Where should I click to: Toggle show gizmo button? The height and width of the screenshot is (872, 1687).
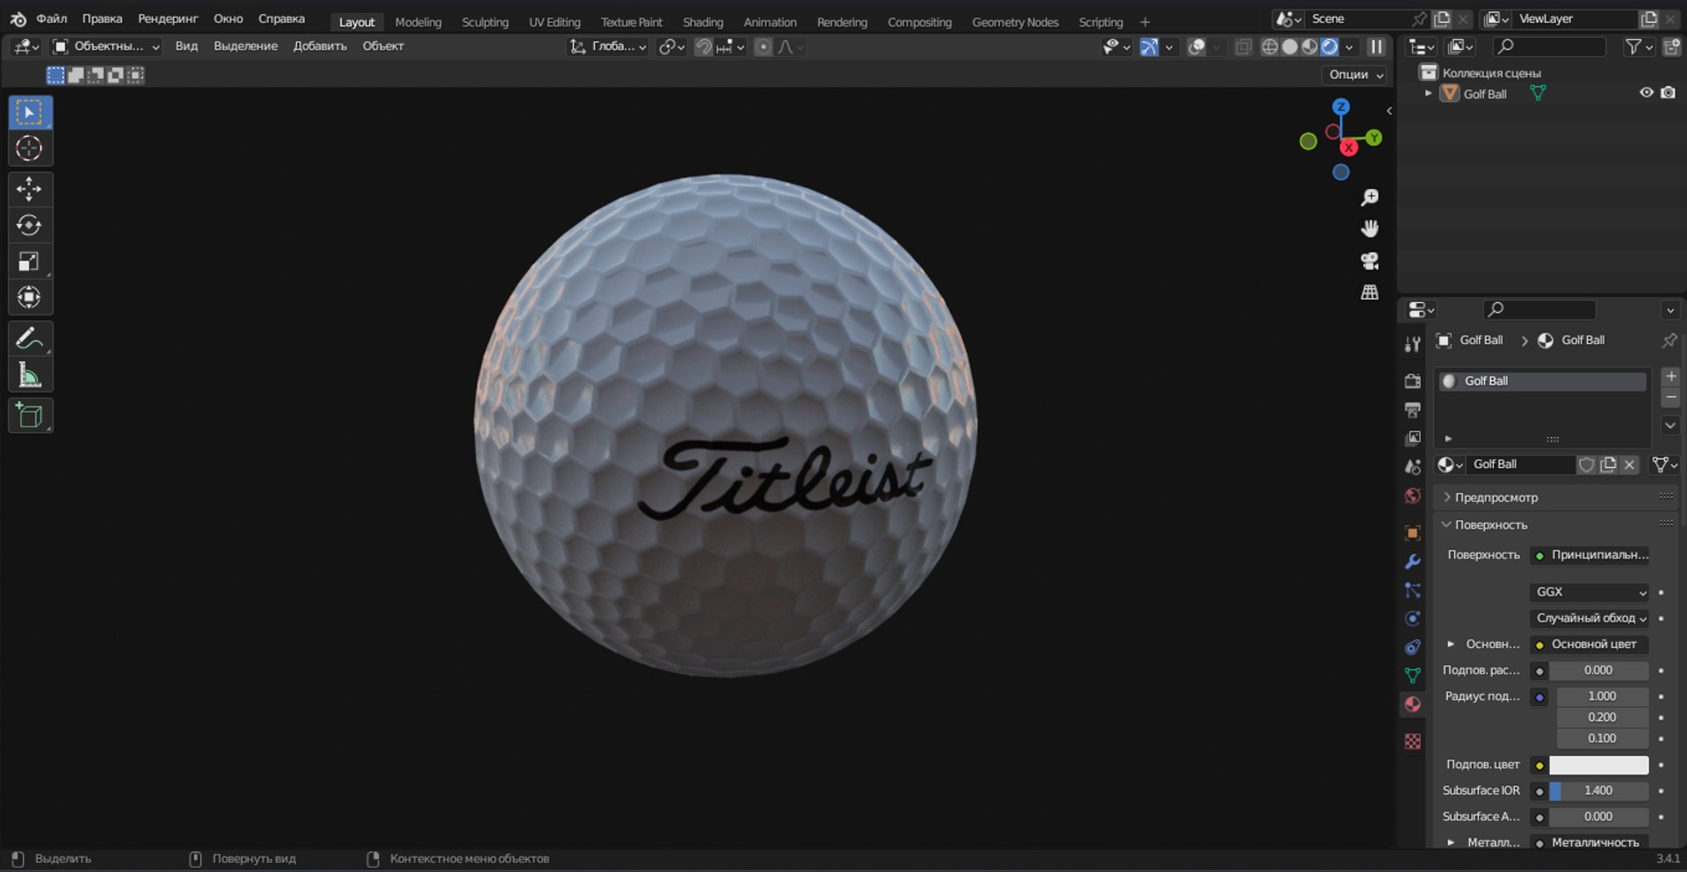1148,47
